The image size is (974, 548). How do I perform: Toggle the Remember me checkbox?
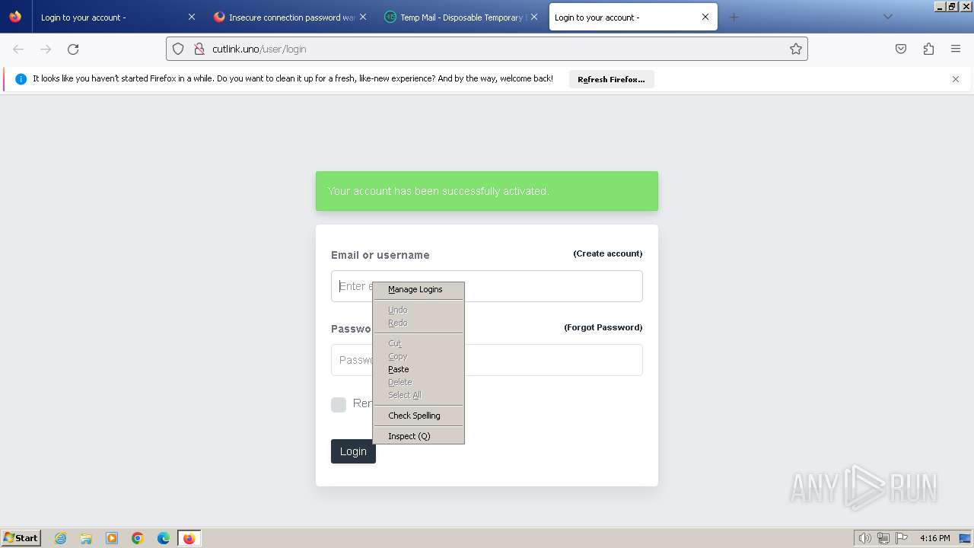click(339, 405)
